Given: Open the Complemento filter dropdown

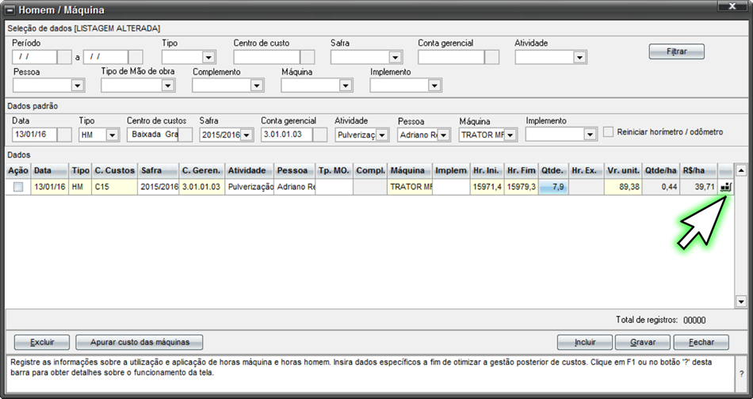Looking at the screenshot, I should pyautogui.click(x=257, y=85).
